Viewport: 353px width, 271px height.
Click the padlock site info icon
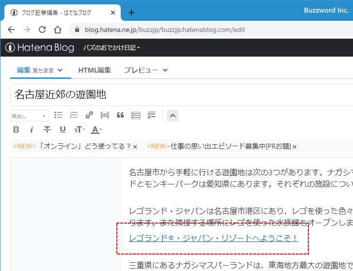pos(77,30)
